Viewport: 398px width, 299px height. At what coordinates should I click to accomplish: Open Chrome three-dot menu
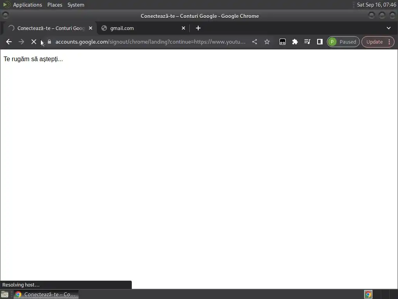[389, 42]
